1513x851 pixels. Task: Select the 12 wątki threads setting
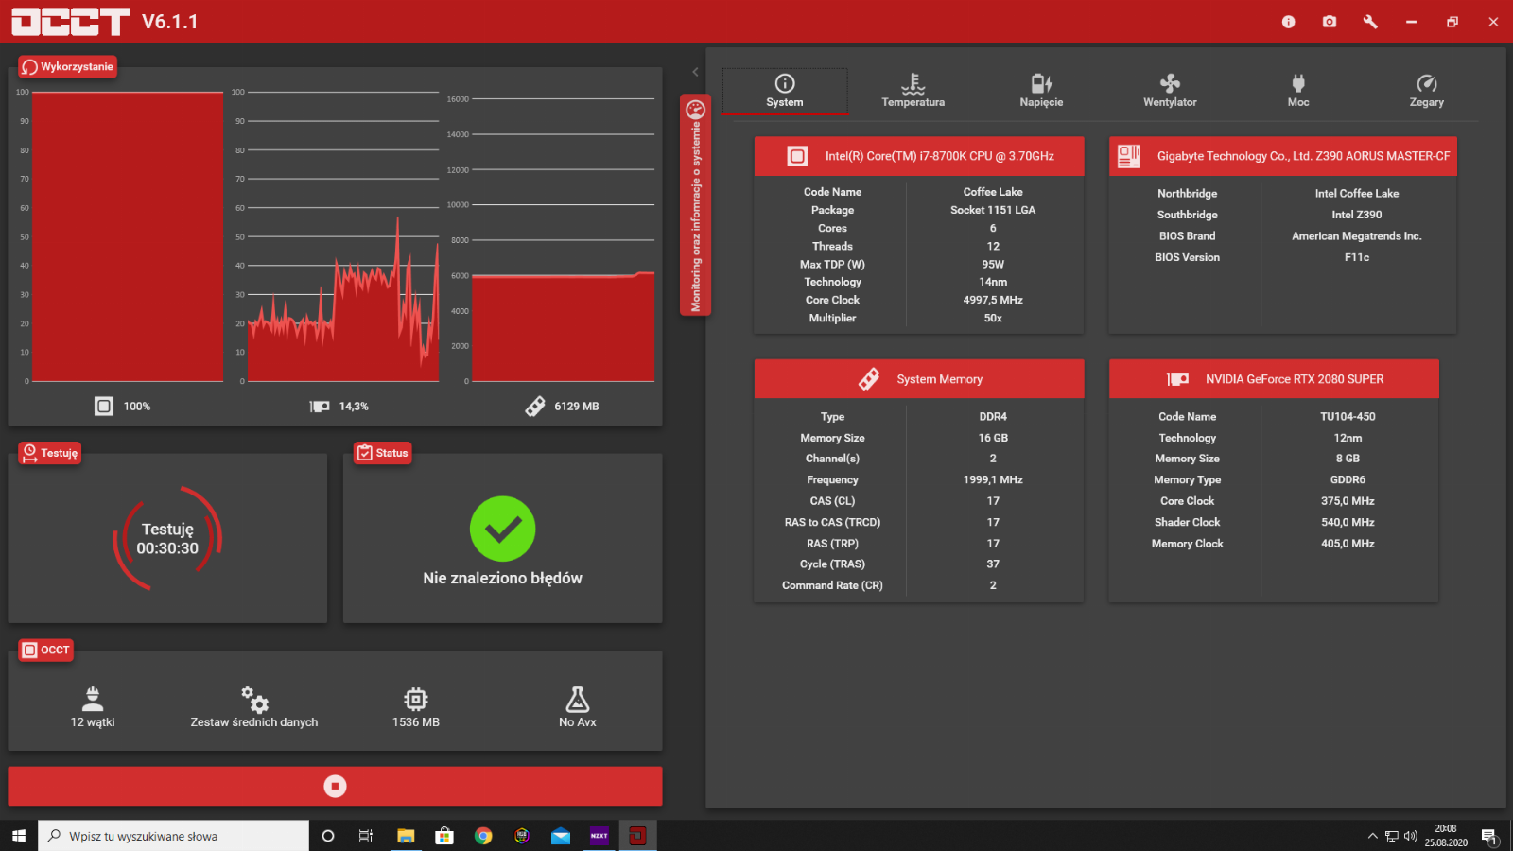point(93,707)
